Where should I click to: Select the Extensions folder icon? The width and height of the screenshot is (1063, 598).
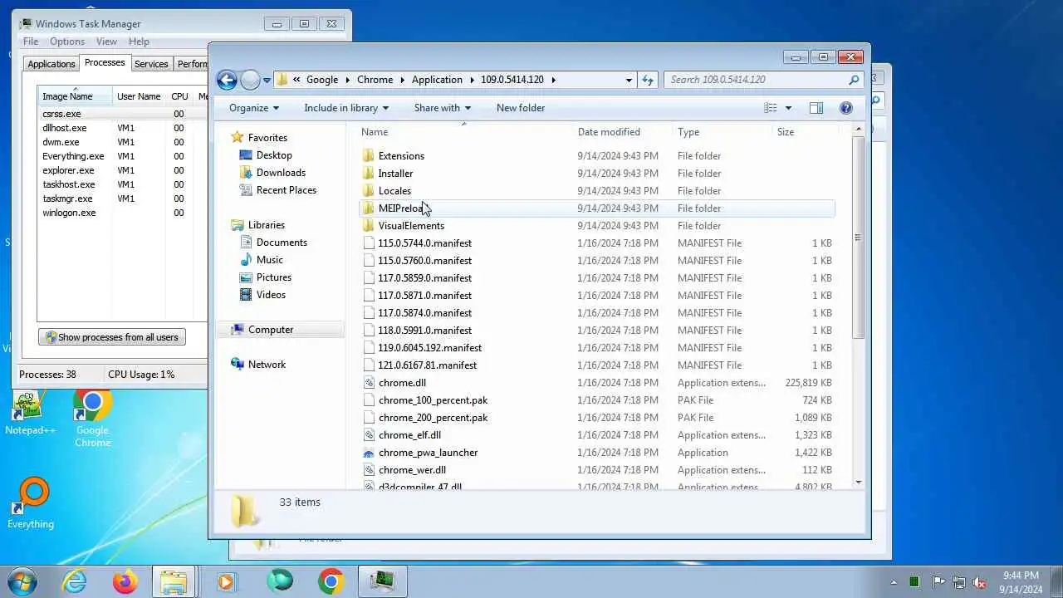[369, 156]
